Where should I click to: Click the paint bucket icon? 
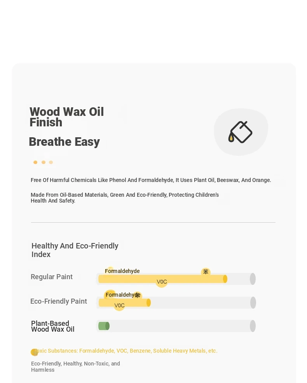[241, 132]
